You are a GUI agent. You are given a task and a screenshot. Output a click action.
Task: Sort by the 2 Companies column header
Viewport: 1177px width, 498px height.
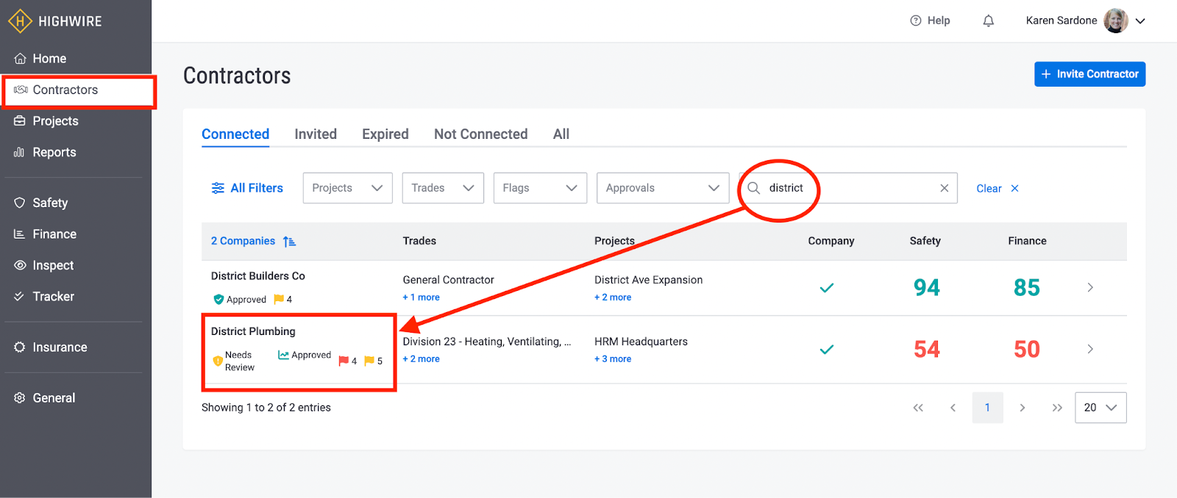coord(243,241)
